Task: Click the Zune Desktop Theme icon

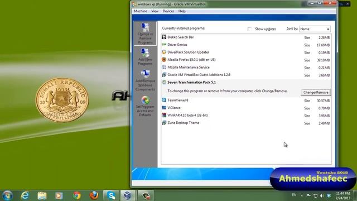Action: [164, 123]
